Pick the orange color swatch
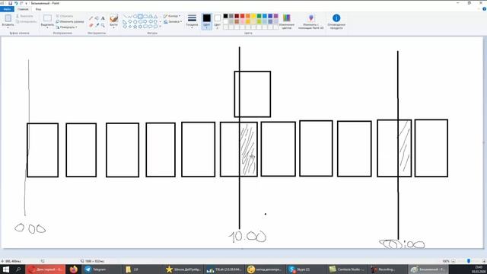The width and height of the screenshot is (487, 274). [248, 16]
